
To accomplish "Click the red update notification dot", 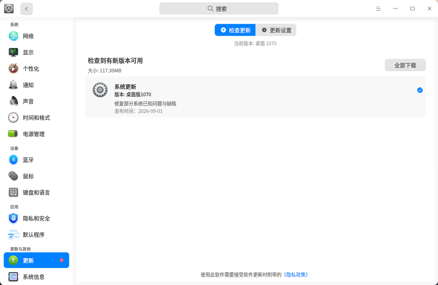I will (62, 260).
